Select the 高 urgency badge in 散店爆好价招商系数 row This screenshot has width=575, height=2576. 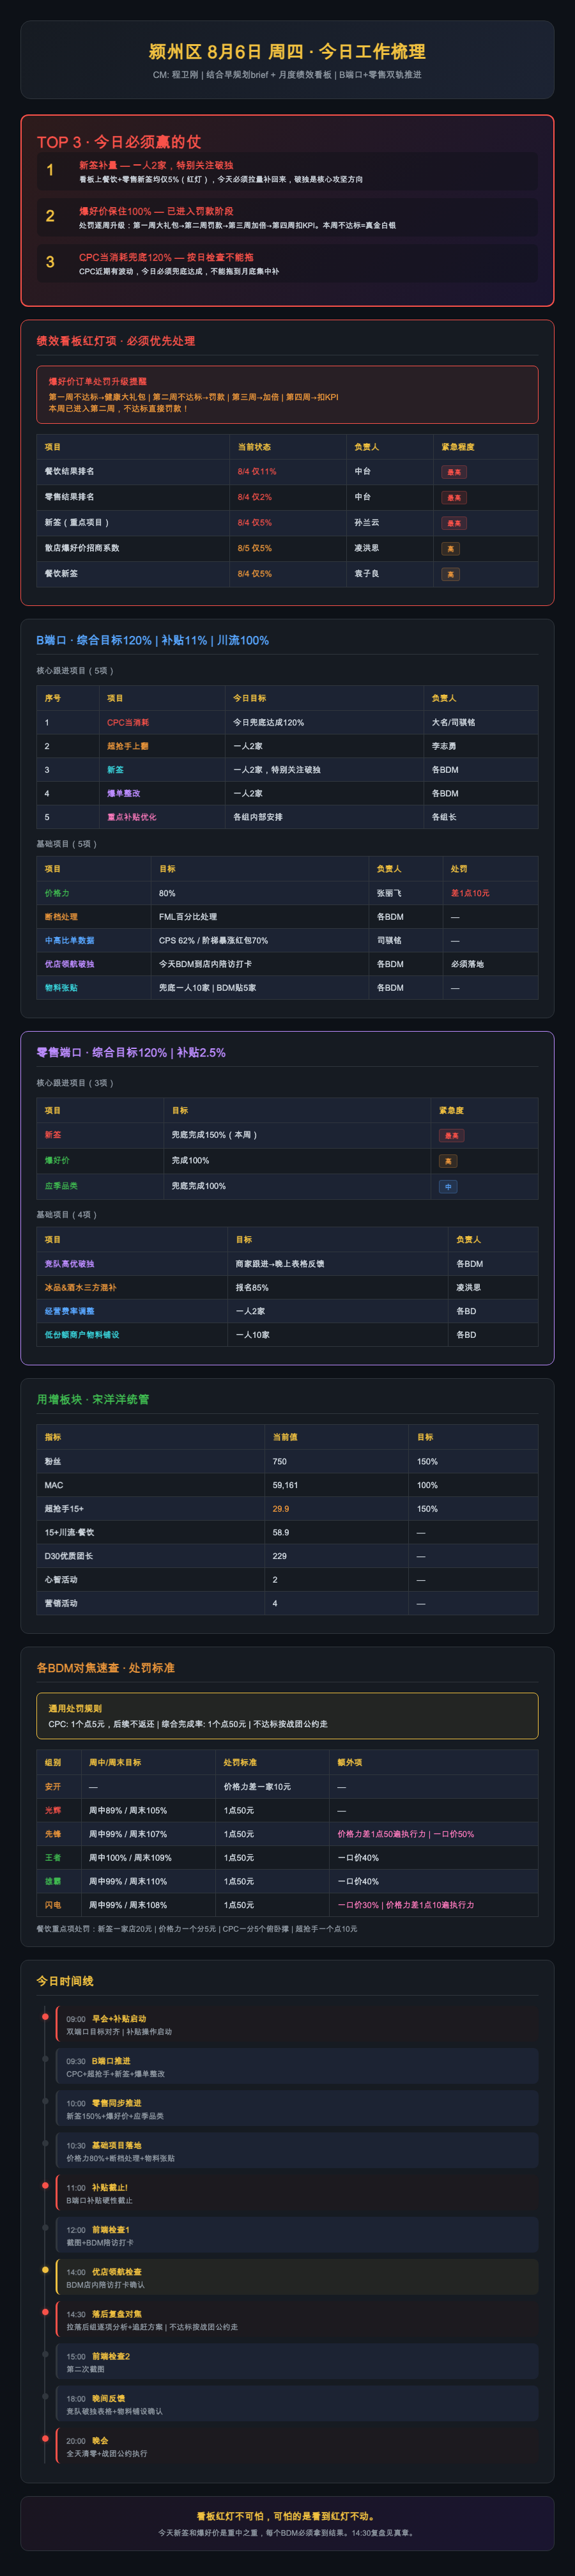pyautogui.click(x=450, y=549)
